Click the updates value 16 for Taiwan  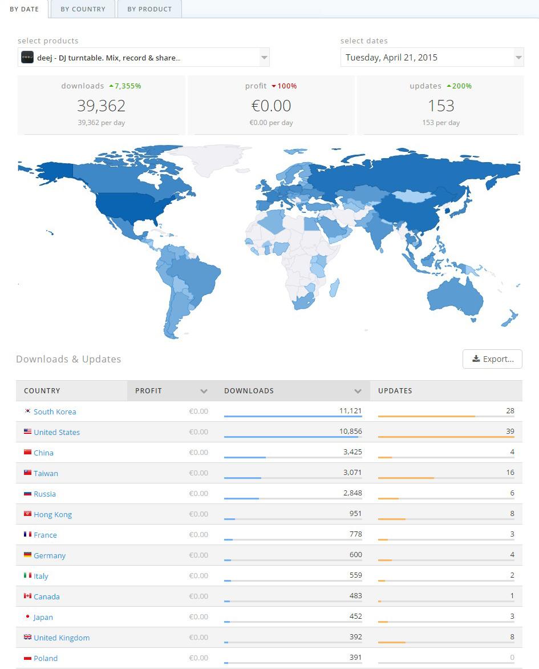[510, 472]
